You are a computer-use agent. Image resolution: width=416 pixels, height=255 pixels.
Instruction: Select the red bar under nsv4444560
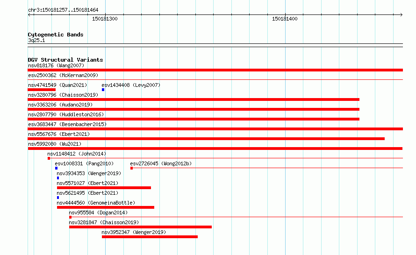tap(106, 207)
